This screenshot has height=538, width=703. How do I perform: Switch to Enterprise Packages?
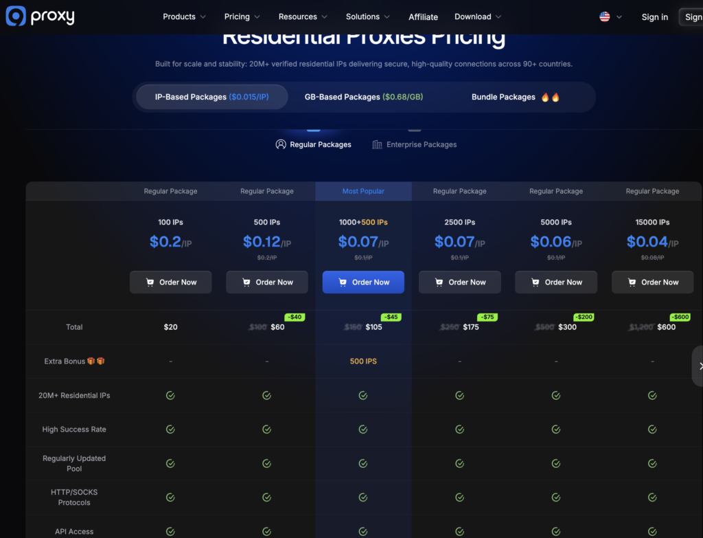pos(415,144)
